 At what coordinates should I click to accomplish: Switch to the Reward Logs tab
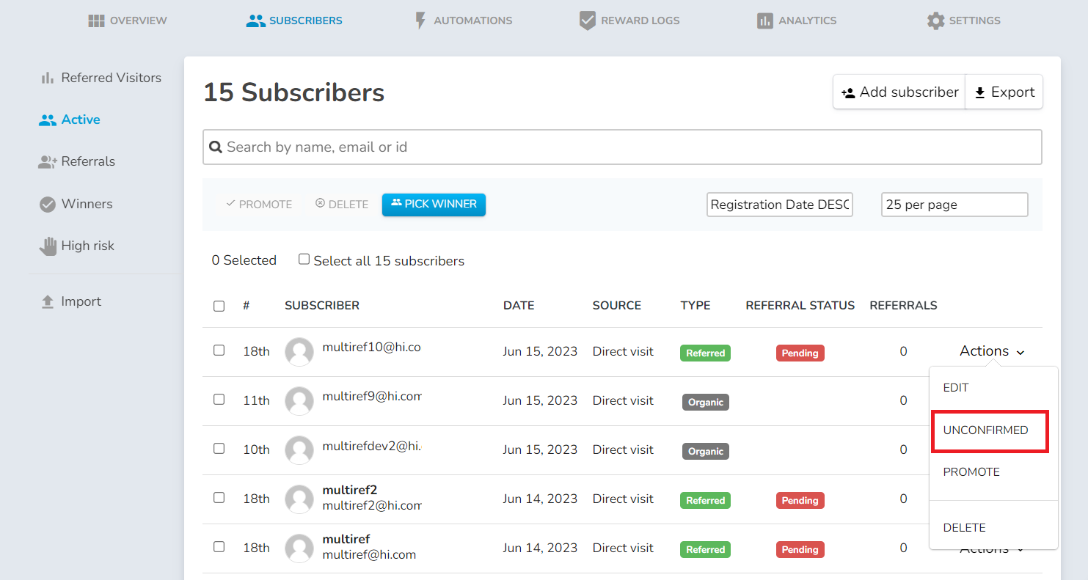pos(629,21)
